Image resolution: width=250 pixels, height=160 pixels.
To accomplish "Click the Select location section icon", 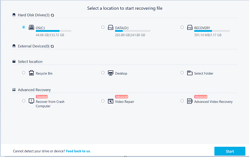I will pyautogui.click(x=14, y=61).
